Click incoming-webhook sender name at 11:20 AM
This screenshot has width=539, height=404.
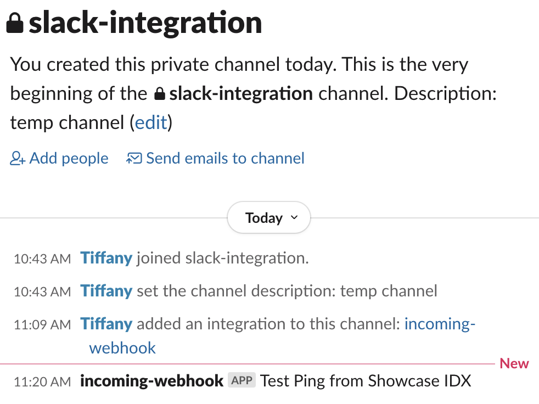coord(151,381)
